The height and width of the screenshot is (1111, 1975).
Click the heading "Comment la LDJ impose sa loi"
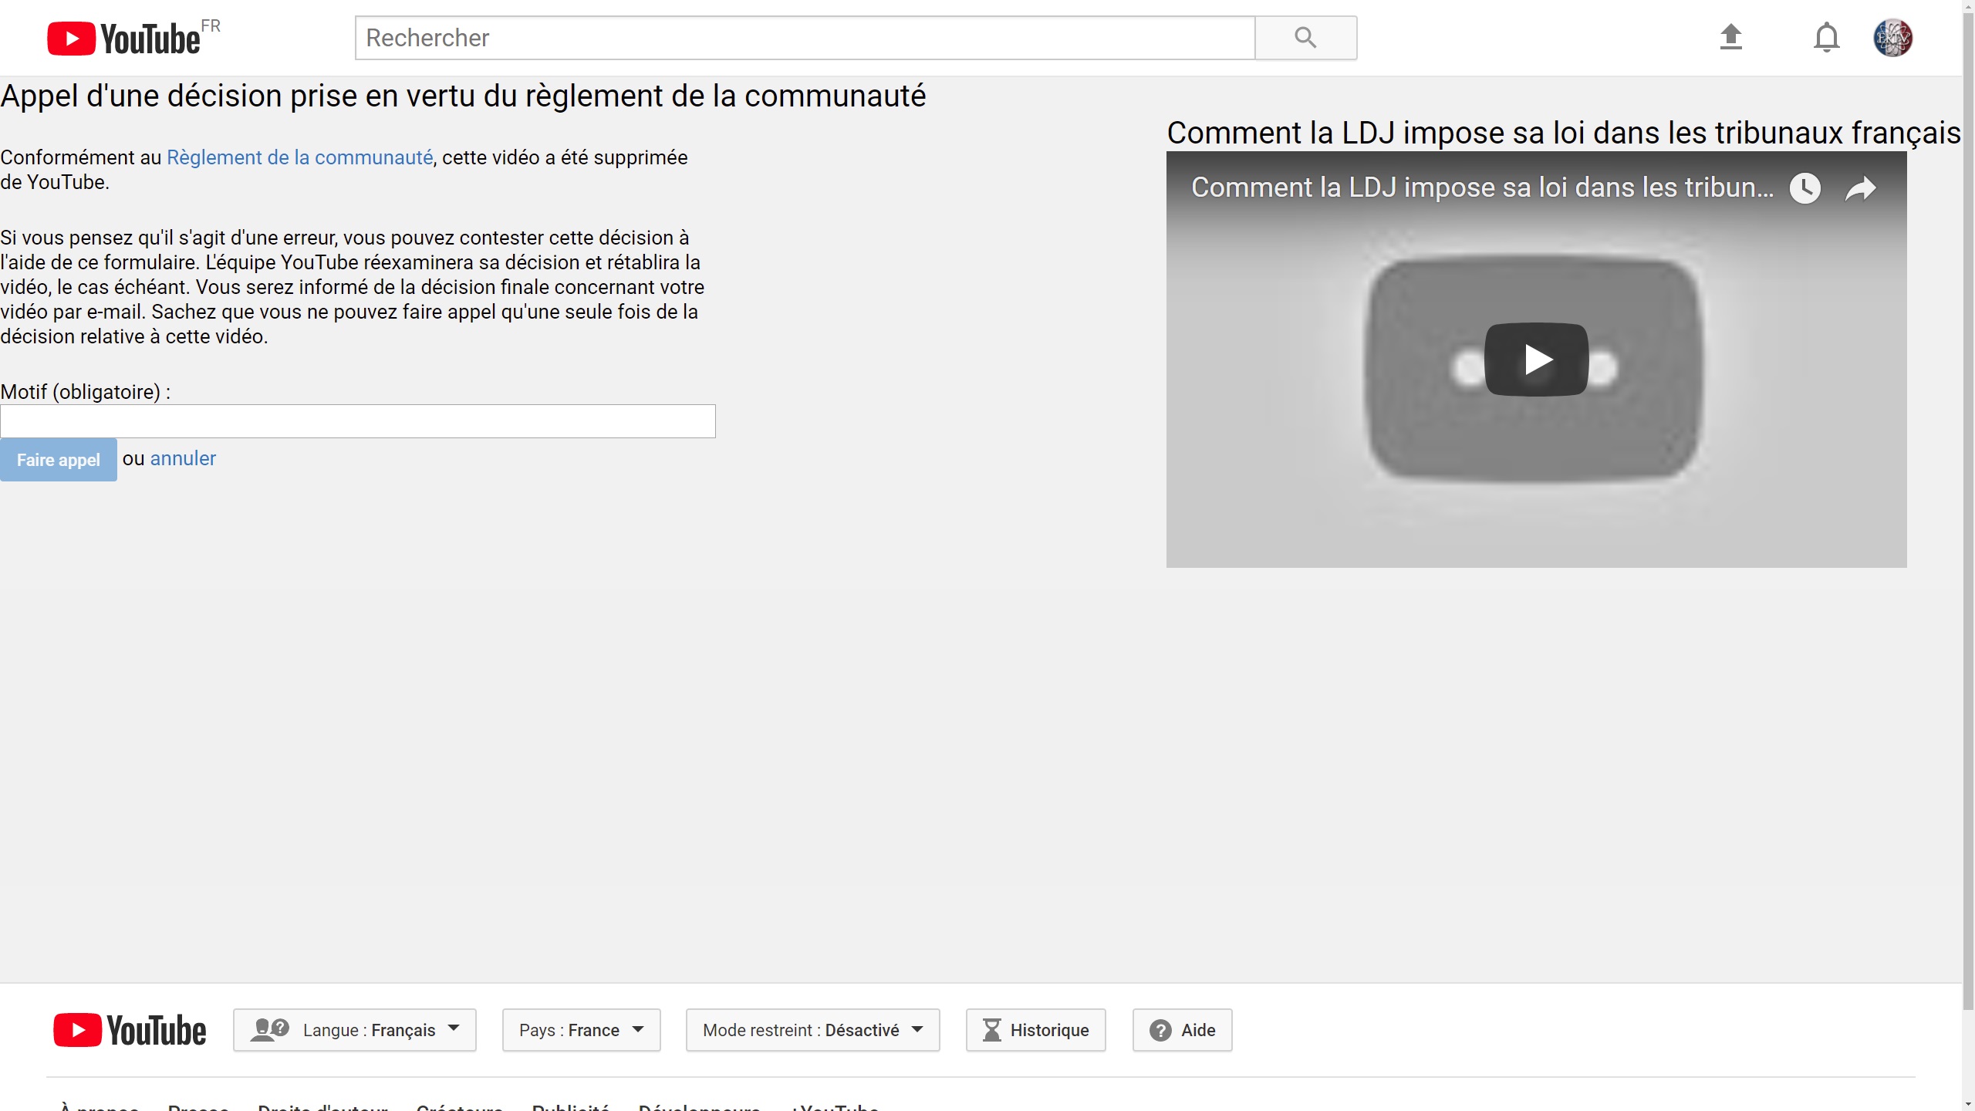[1563, 133]
